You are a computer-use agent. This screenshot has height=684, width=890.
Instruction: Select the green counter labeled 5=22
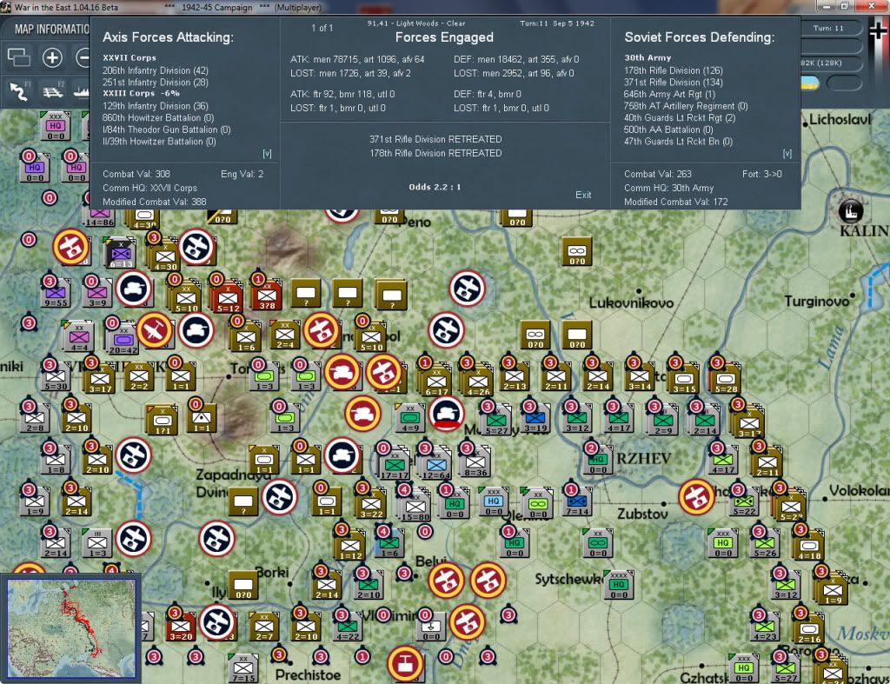click(744, 501)
